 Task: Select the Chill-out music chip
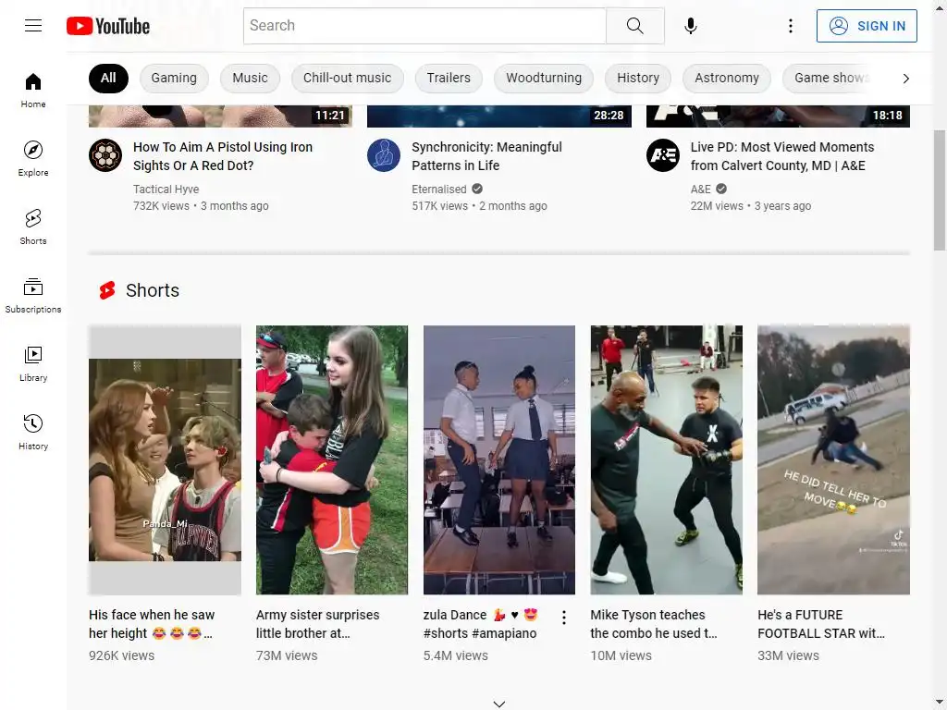point(348,79)
